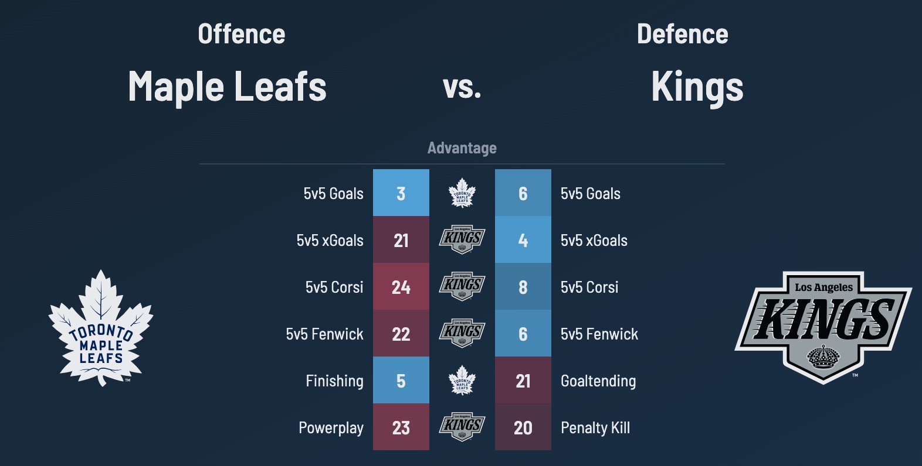Click the Powerplay stat label
922x466 pixels.
click(331, 428)
